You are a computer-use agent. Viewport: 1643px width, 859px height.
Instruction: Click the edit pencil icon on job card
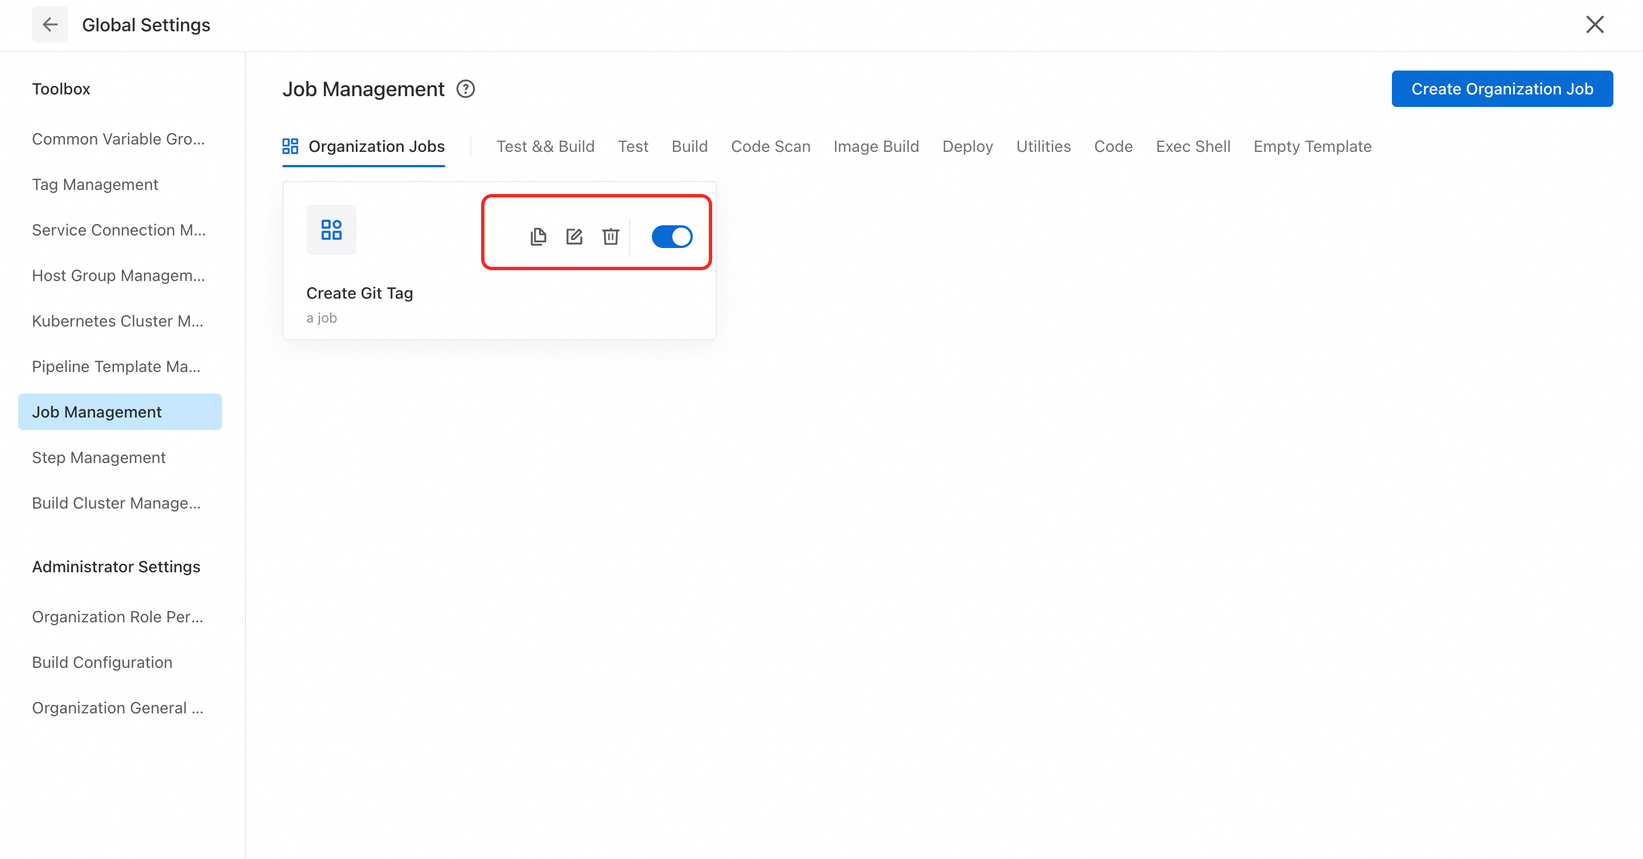(x=574, y=237)
